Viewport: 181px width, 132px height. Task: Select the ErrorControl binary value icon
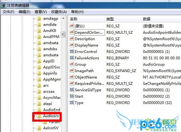point(72,52)
